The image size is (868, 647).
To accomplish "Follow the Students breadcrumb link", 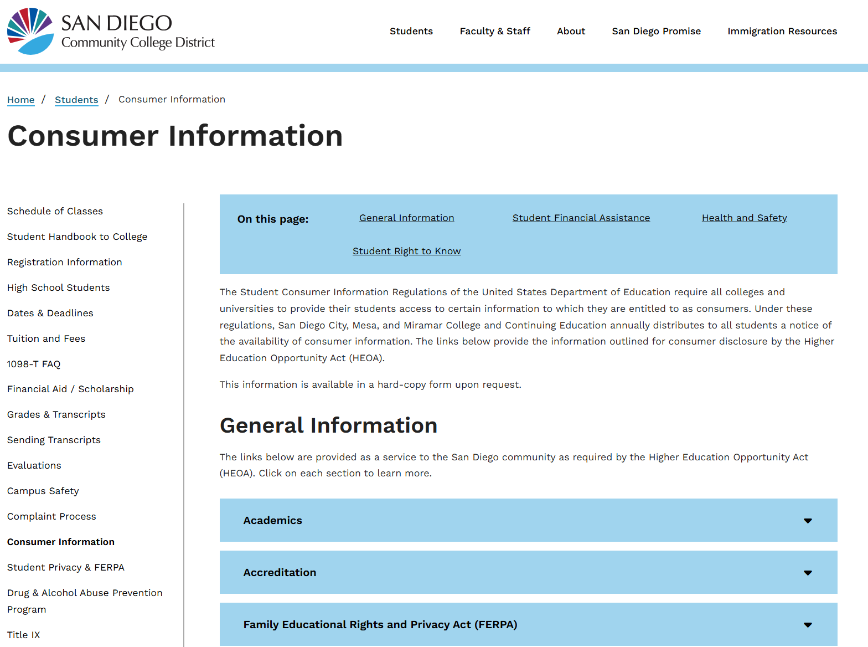I will (76, 100).
